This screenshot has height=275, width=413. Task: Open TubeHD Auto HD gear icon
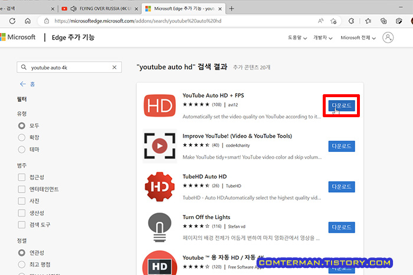(160, 187)
